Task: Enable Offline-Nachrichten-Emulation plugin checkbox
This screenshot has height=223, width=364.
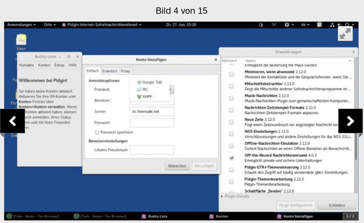Action: (x=231, y=146)
